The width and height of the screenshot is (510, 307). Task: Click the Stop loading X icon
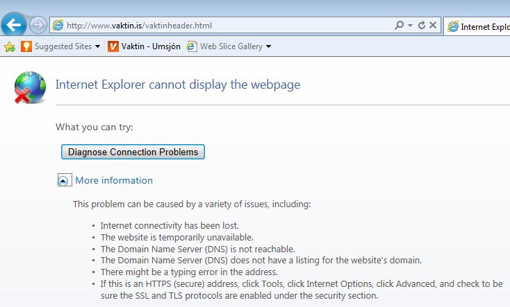pyautogui.click(x=433, y=26)
